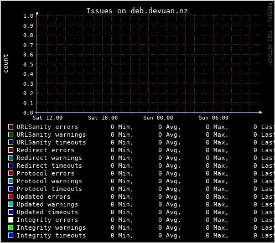The width and height of the screenshot is (275, 243).
Task: Click the Integrity errors white swatch
Action: (x=11, y=220)
